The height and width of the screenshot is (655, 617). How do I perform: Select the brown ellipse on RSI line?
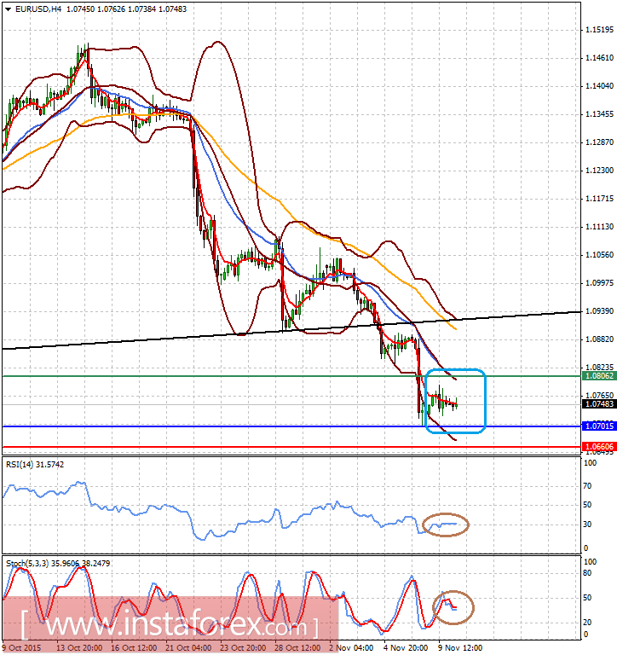[446, 525]
